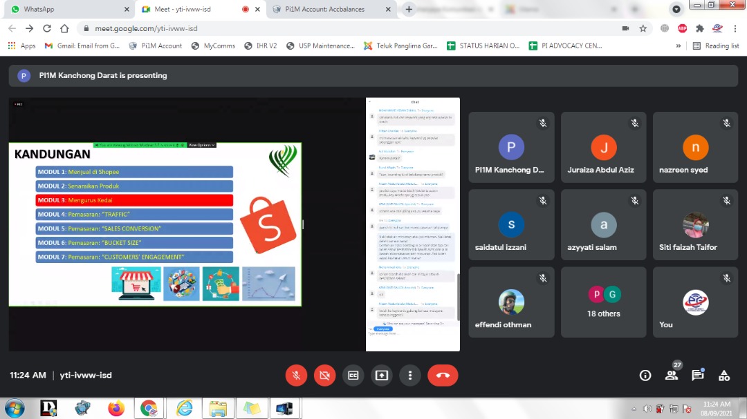Open the Pi1M Account bookmark
The image size is (747, 419).
click(156, 46)
